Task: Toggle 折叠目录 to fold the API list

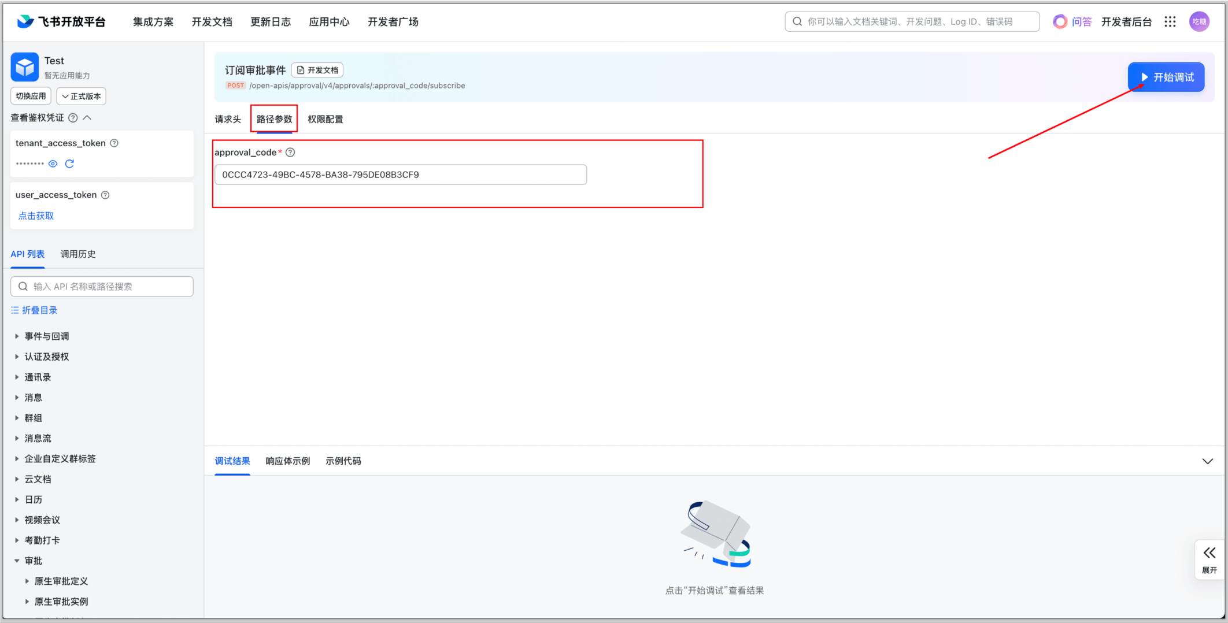Action: pos(34,310)
